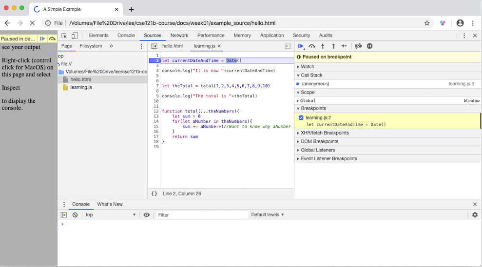482x267 pixels.
Task: Select hello.html in file tree
Action: [80, 79]
